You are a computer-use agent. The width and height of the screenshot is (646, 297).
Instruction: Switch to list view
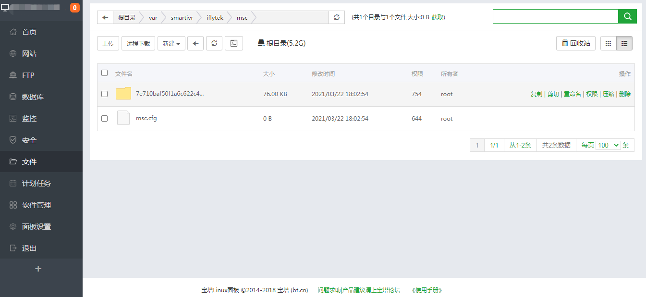[x=624, y=43]
